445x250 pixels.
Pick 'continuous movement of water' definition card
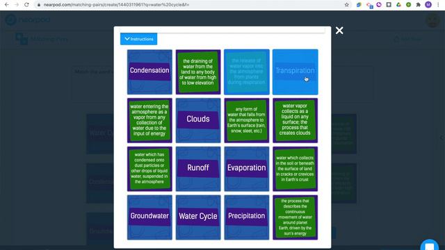295,217
